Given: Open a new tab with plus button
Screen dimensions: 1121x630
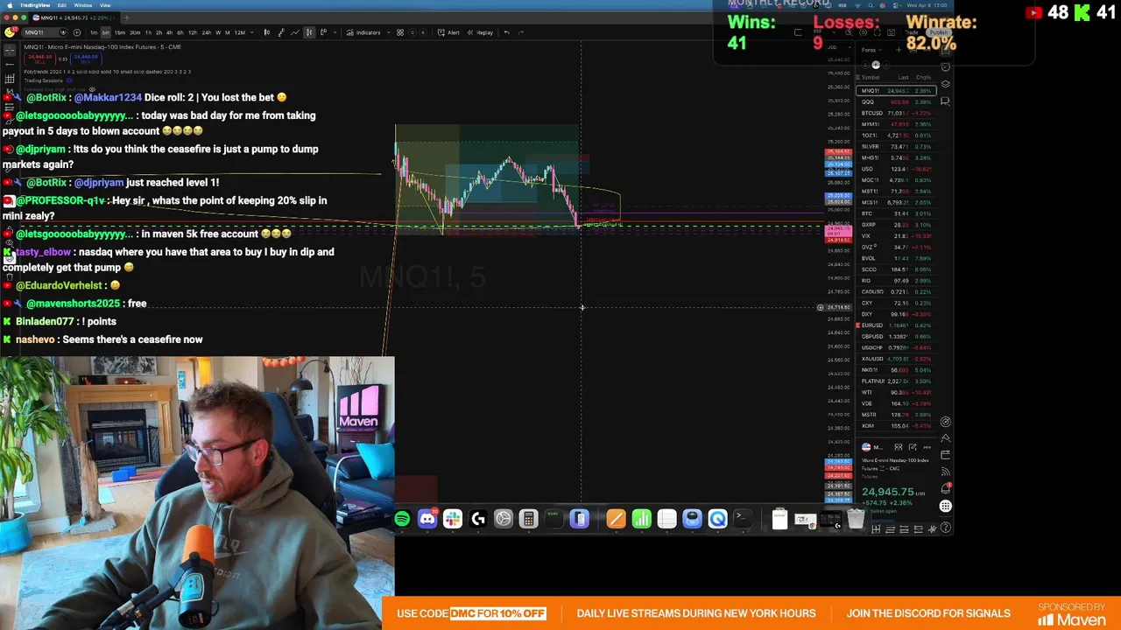Looking at the screenshot, I should pos(127,17).
